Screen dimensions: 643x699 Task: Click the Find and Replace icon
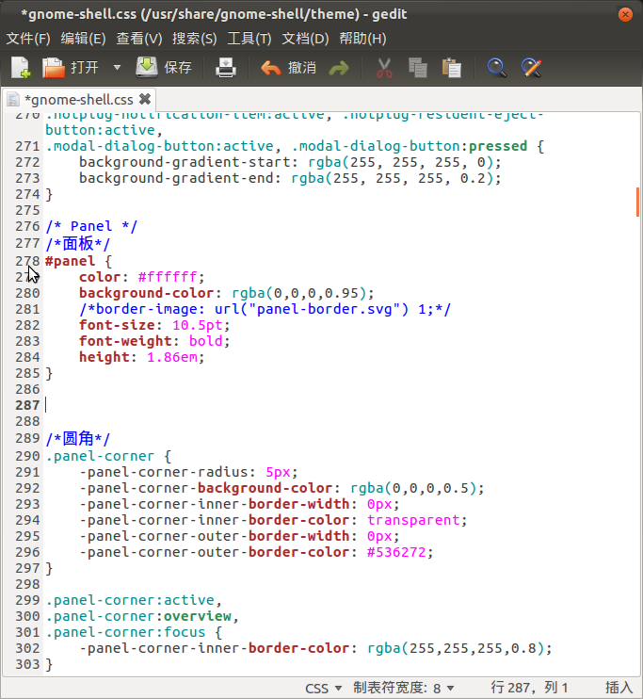coord(531,68)
